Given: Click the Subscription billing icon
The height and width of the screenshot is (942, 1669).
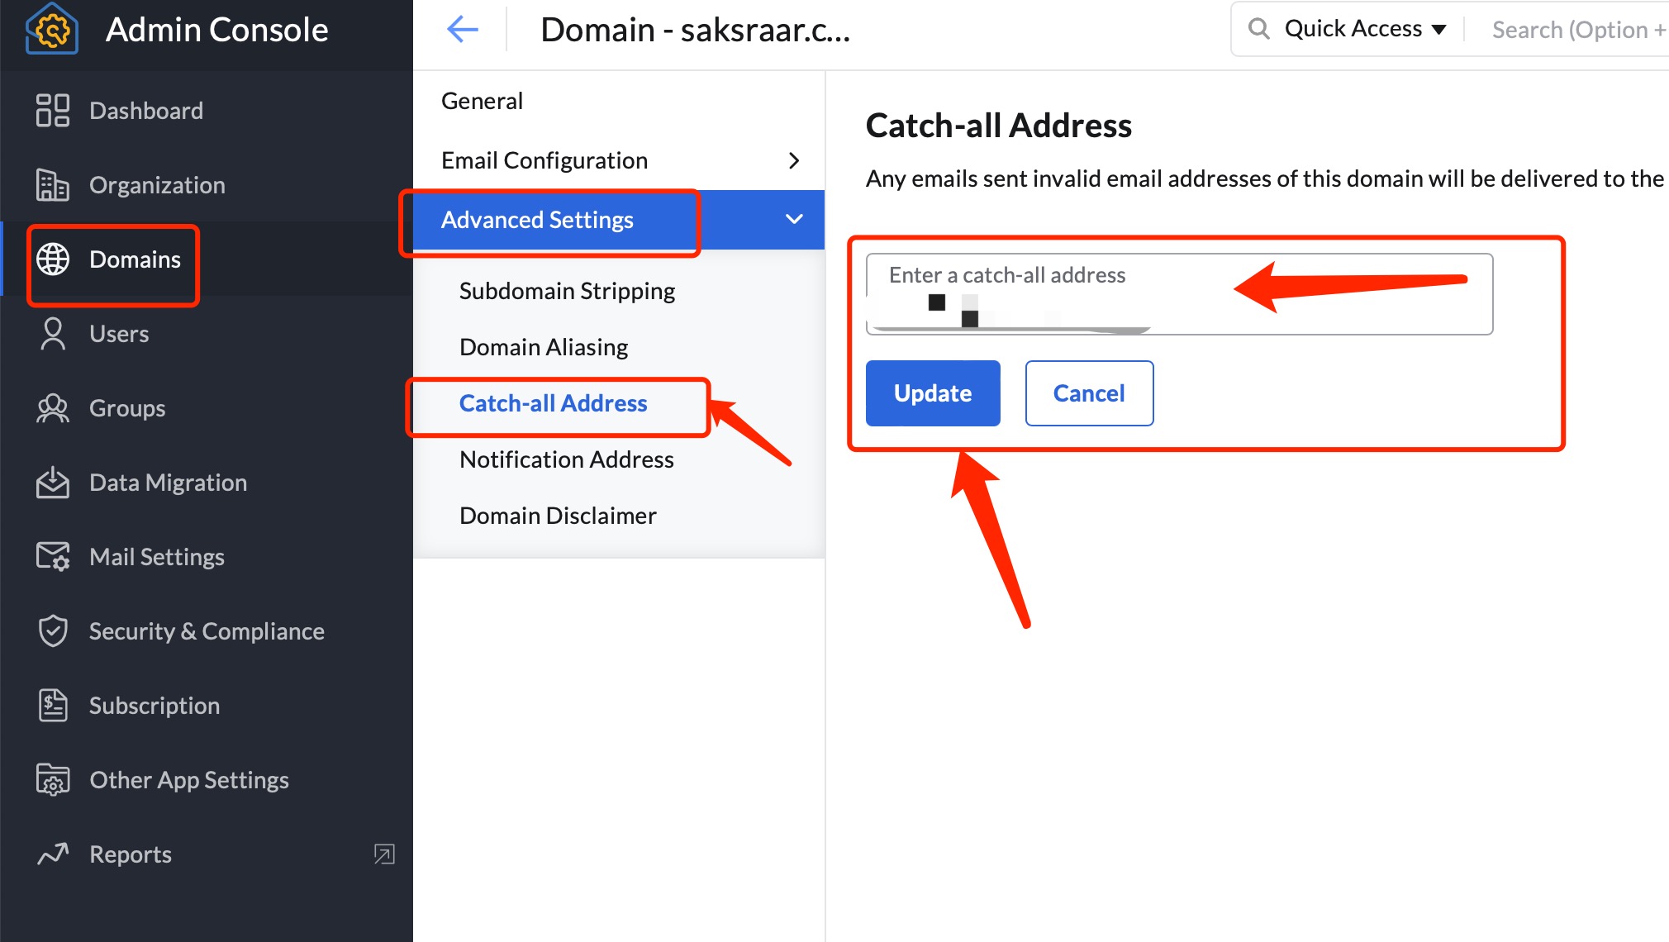Looking at the screenshot, I should coord(51,705).
